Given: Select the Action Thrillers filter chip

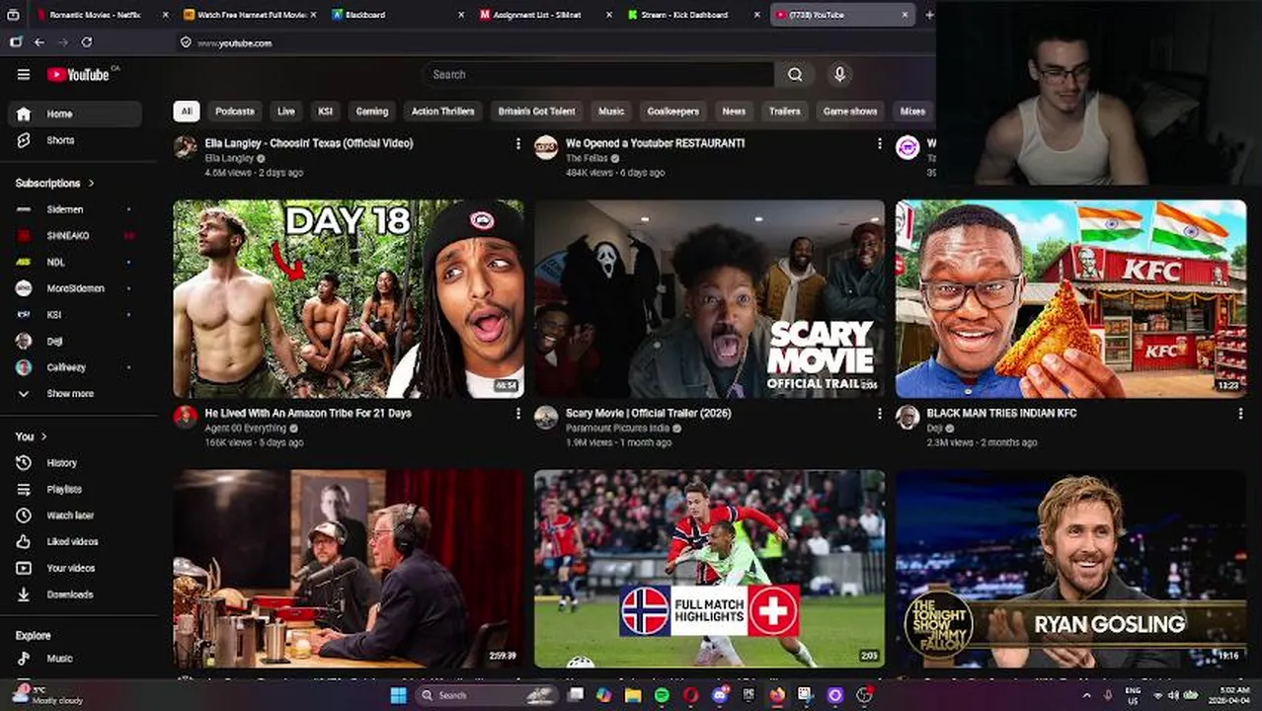Looking at the screenshot, I should 443,112.
